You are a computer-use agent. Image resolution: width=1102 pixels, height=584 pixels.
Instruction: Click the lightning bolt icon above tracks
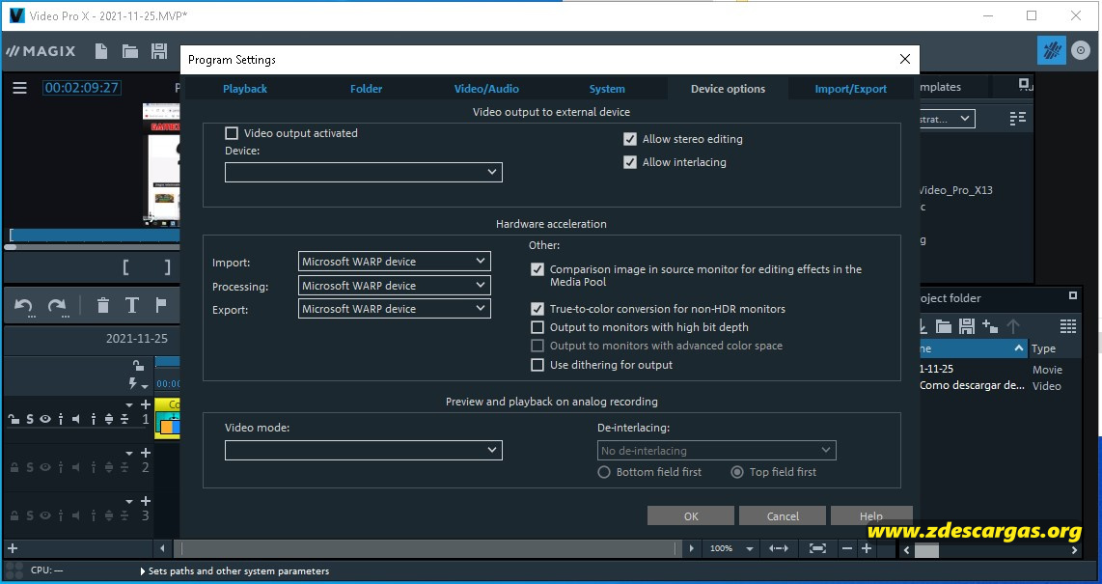point(133,384)
